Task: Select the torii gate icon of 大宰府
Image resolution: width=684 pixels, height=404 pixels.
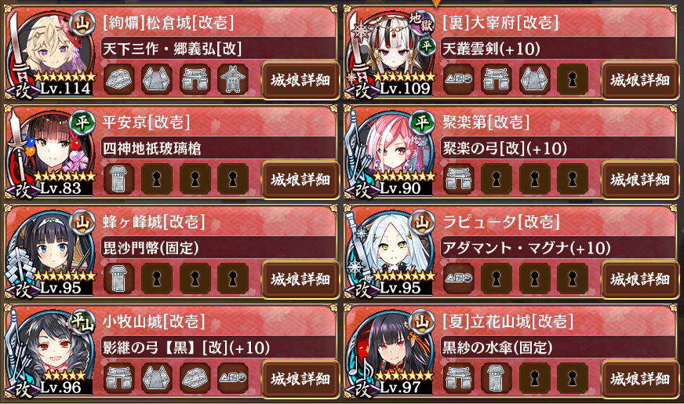Action: pyautogui.click(x=497, y=80)
